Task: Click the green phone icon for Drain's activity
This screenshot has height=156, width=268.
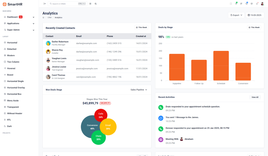Action: click(x=161, y=107)
